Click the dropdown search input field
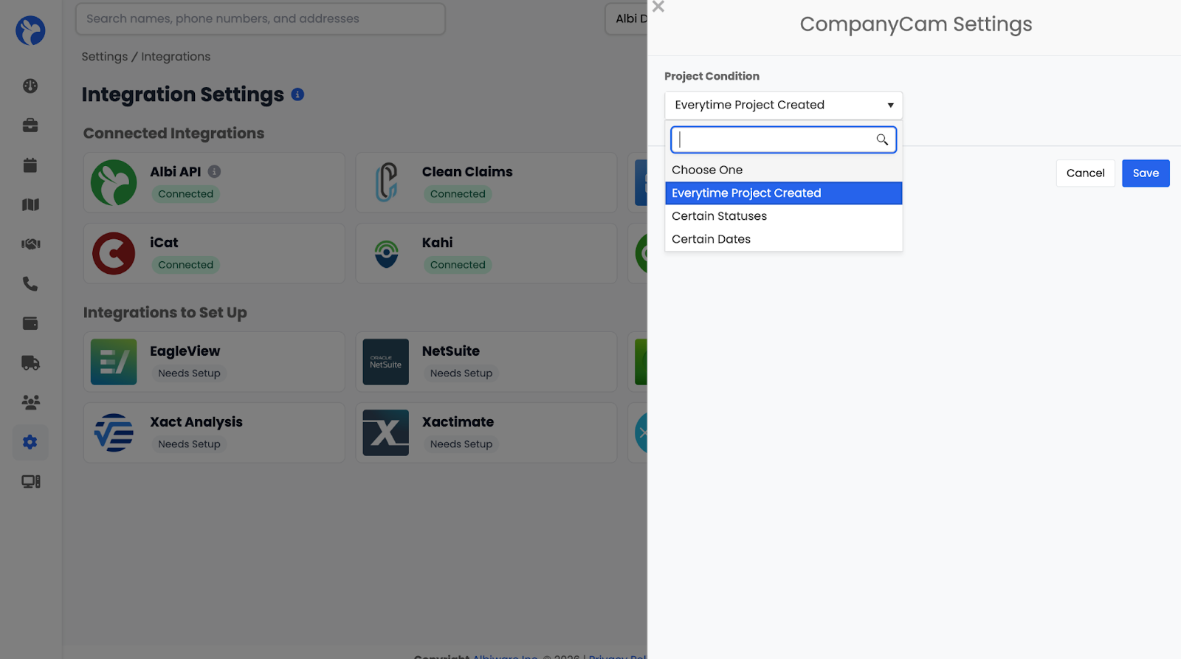1181x659 pixels. click(775, 139)
